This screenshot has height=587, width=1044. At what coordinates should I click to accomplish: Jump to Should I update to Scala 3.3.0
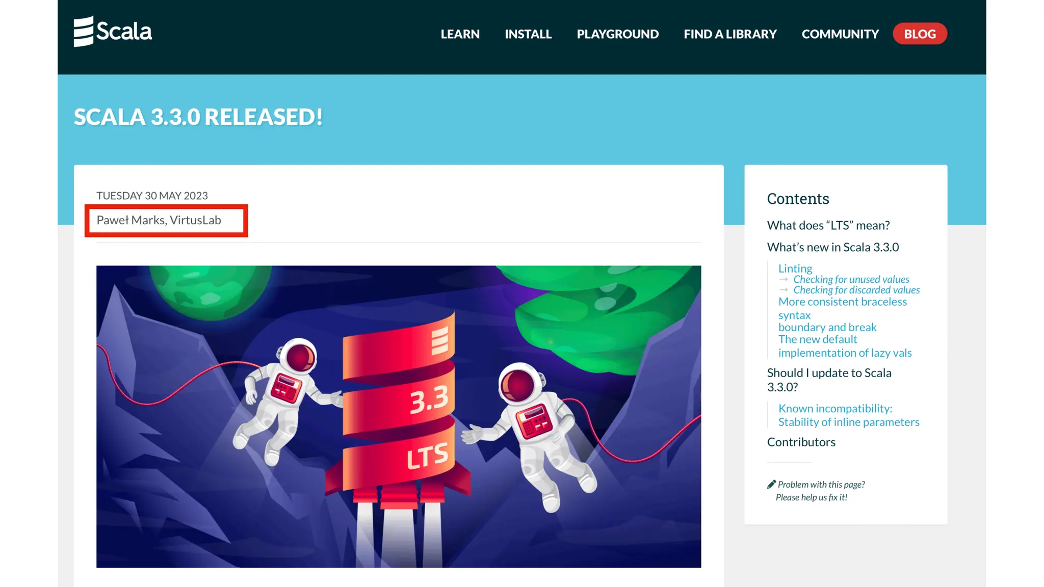point(829,380)
